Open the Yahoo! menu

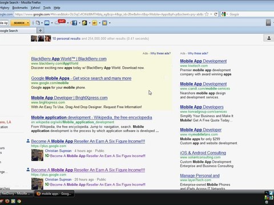tap(35, 8)
